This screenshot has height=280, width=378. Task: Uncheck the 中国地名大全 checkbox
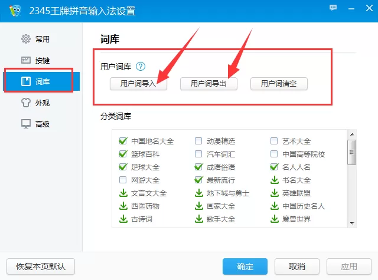point(123,141)
